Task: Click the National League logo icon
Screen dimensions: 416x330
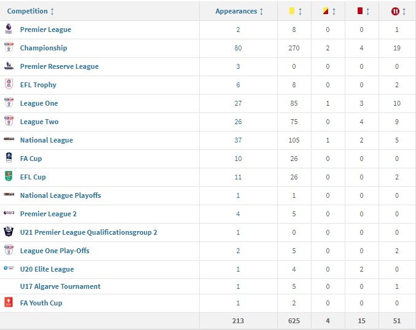Action: point(9,140)
